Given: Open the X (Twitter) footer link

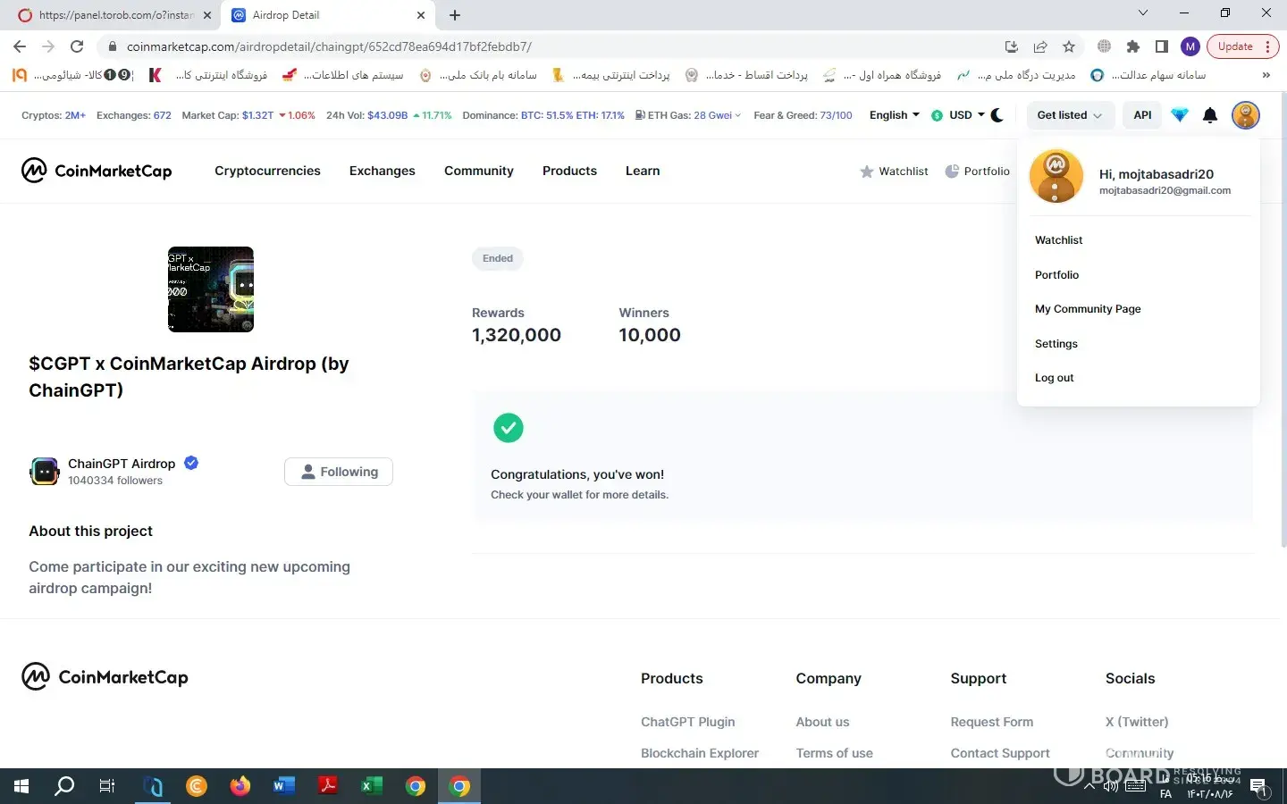Looking at the screenshot, I should (1137, 722).
